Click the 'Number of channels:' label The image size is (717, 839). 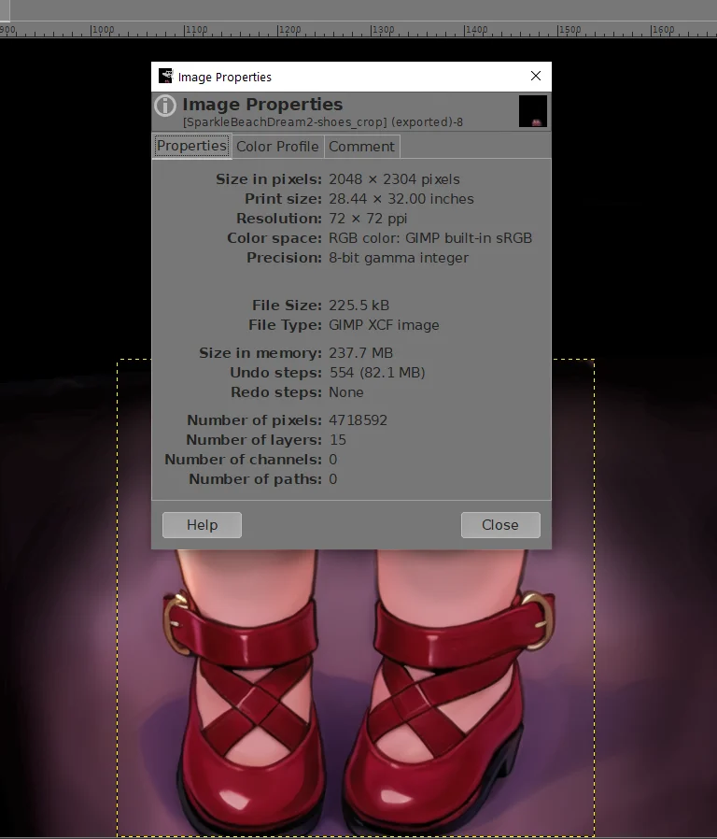click(x=244, y=460)
